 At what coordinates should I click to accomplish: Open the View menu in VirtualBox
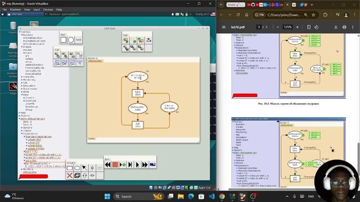tap(27, 10)
